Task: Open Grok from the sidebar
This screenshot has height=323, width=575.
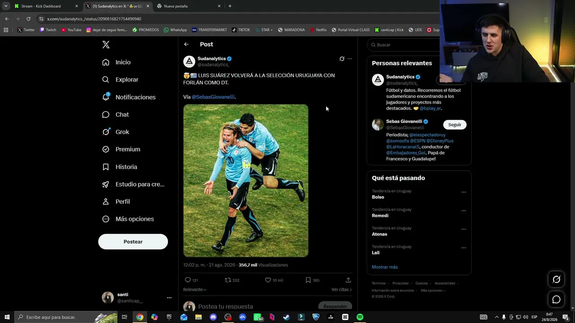Action: tap(115, 132)
